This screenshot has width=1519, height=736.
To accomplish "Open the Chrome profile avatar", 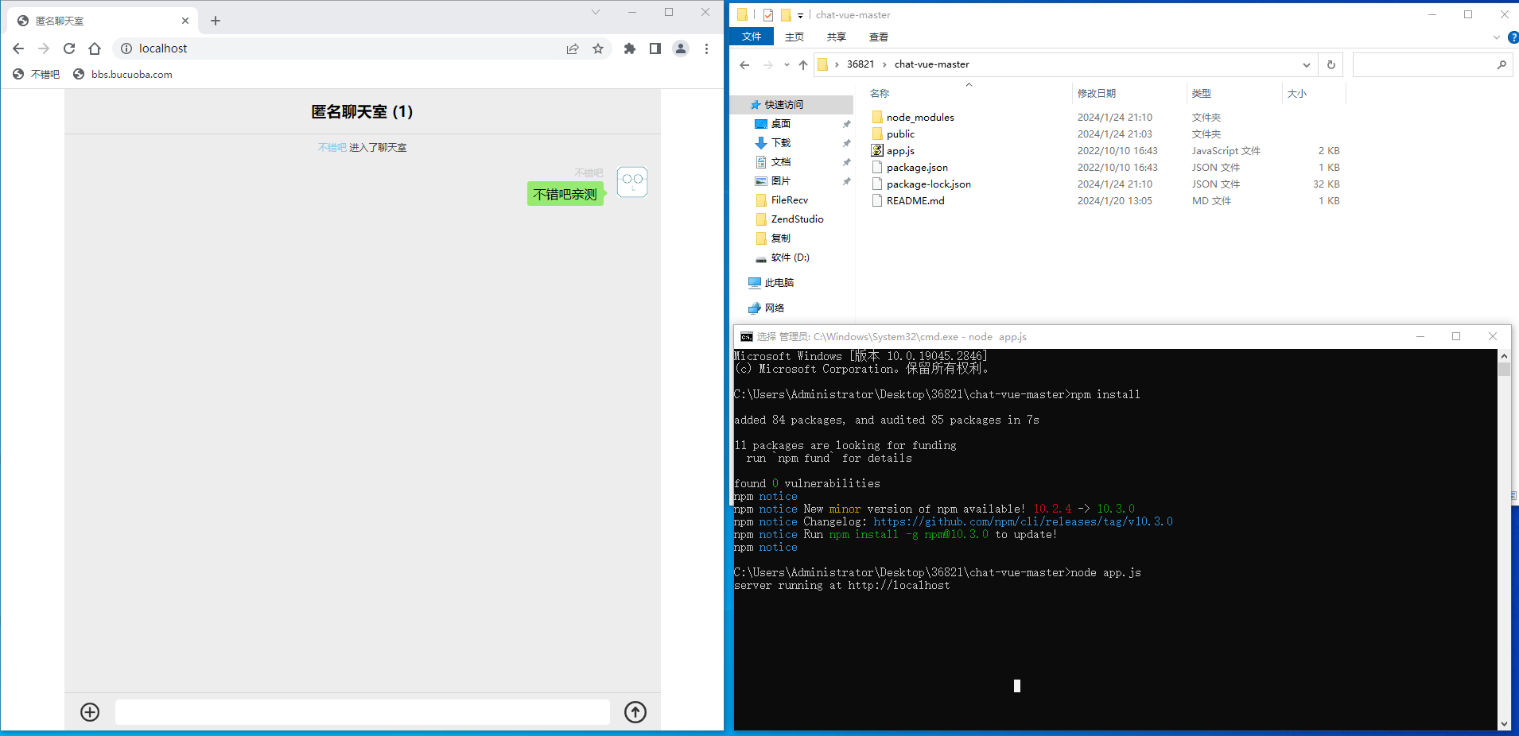I will coord(681,48).
